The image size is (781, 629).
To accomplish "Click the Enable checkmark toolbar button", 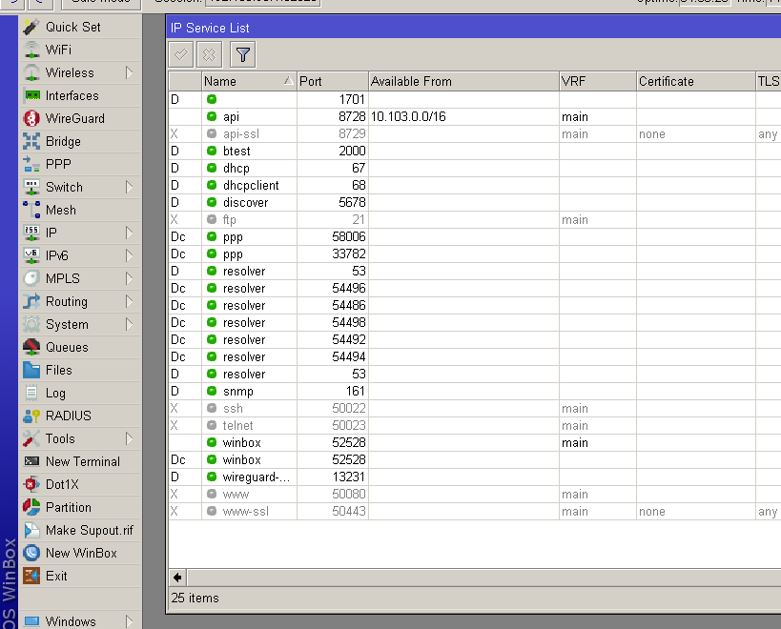I will 181,54.
